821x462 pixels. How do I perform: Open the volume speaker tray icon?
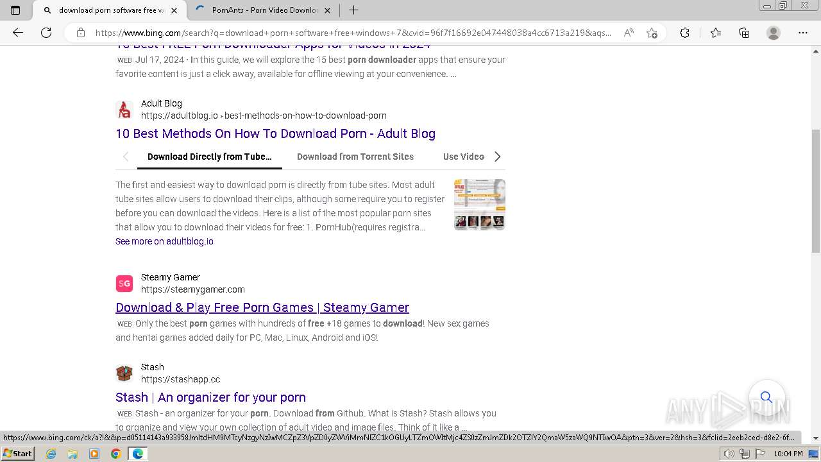[730, 454]
